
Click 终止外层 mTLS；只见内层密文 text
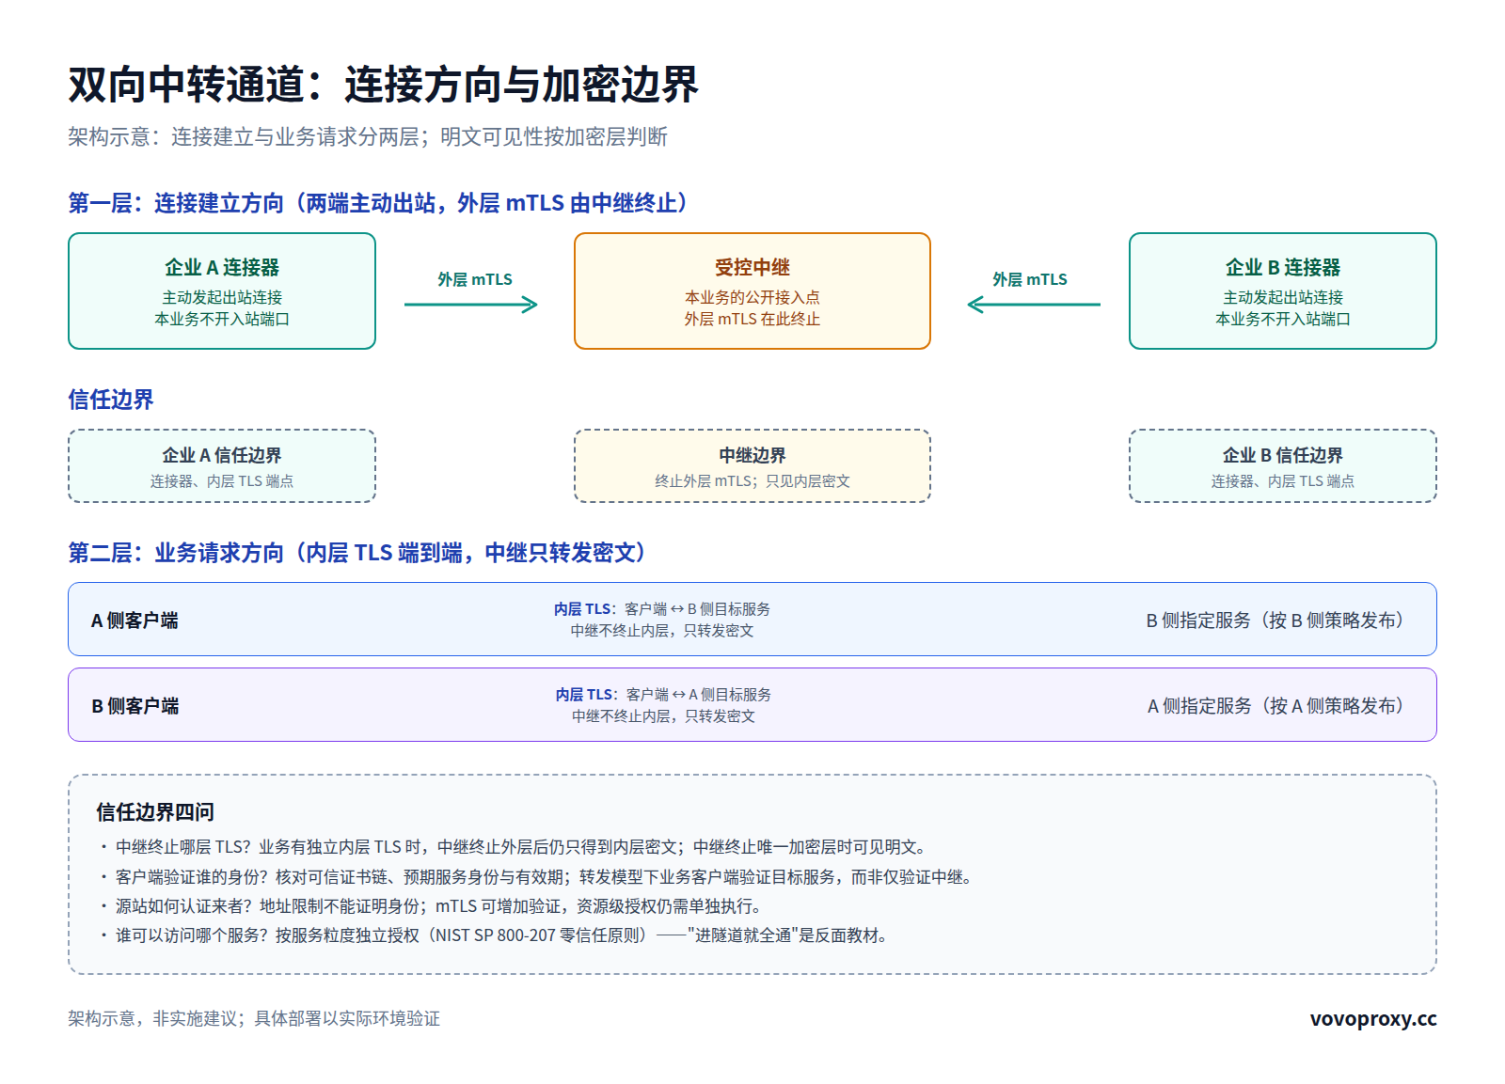(752, 481)
